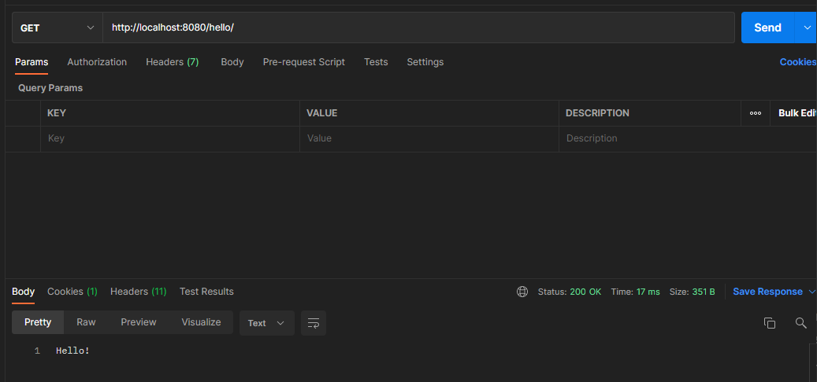Click the DESCRIPTION column header
The width and height of the screenshot is (817, 382).
pyautogui.click(x=598, y=113)
